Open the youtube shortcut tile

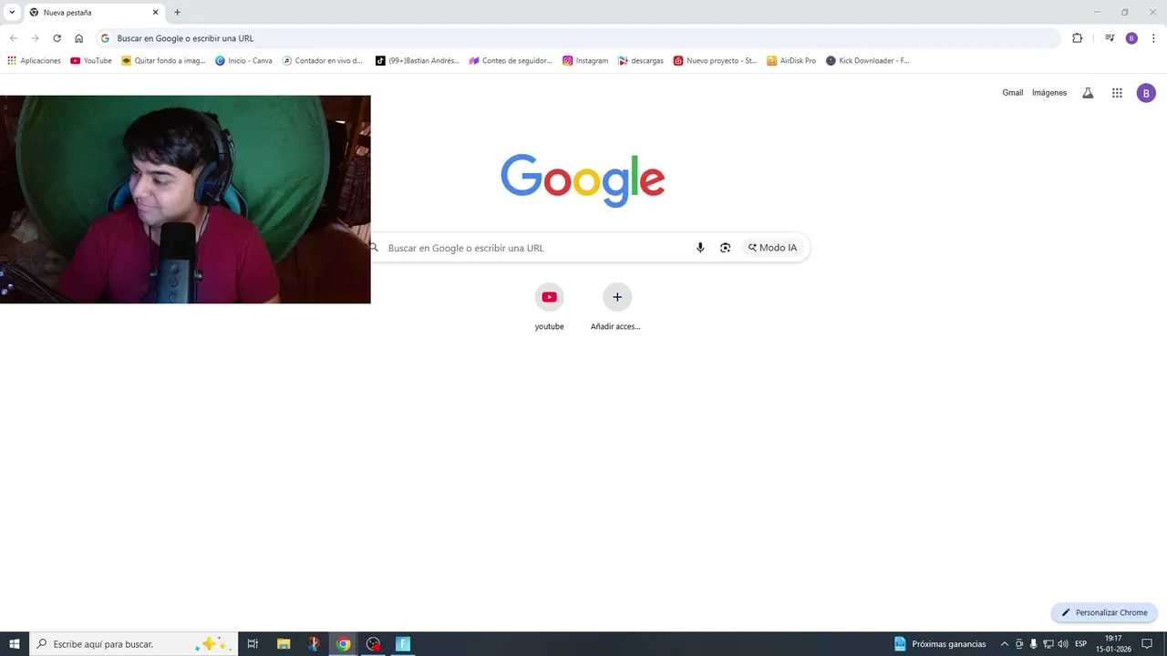point(549,306)
